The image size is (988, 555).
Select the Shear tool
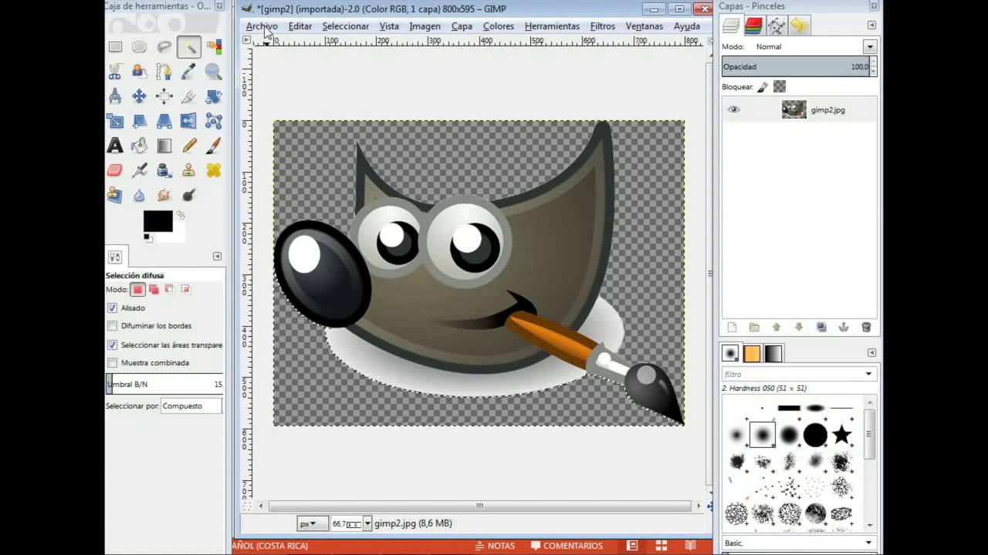pos(139,121)
